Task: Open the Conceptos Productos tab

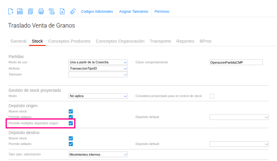Action: (69, 41)
